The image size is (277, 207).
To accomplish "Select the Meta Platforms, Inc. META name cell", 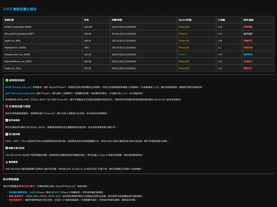I will 43,61.
